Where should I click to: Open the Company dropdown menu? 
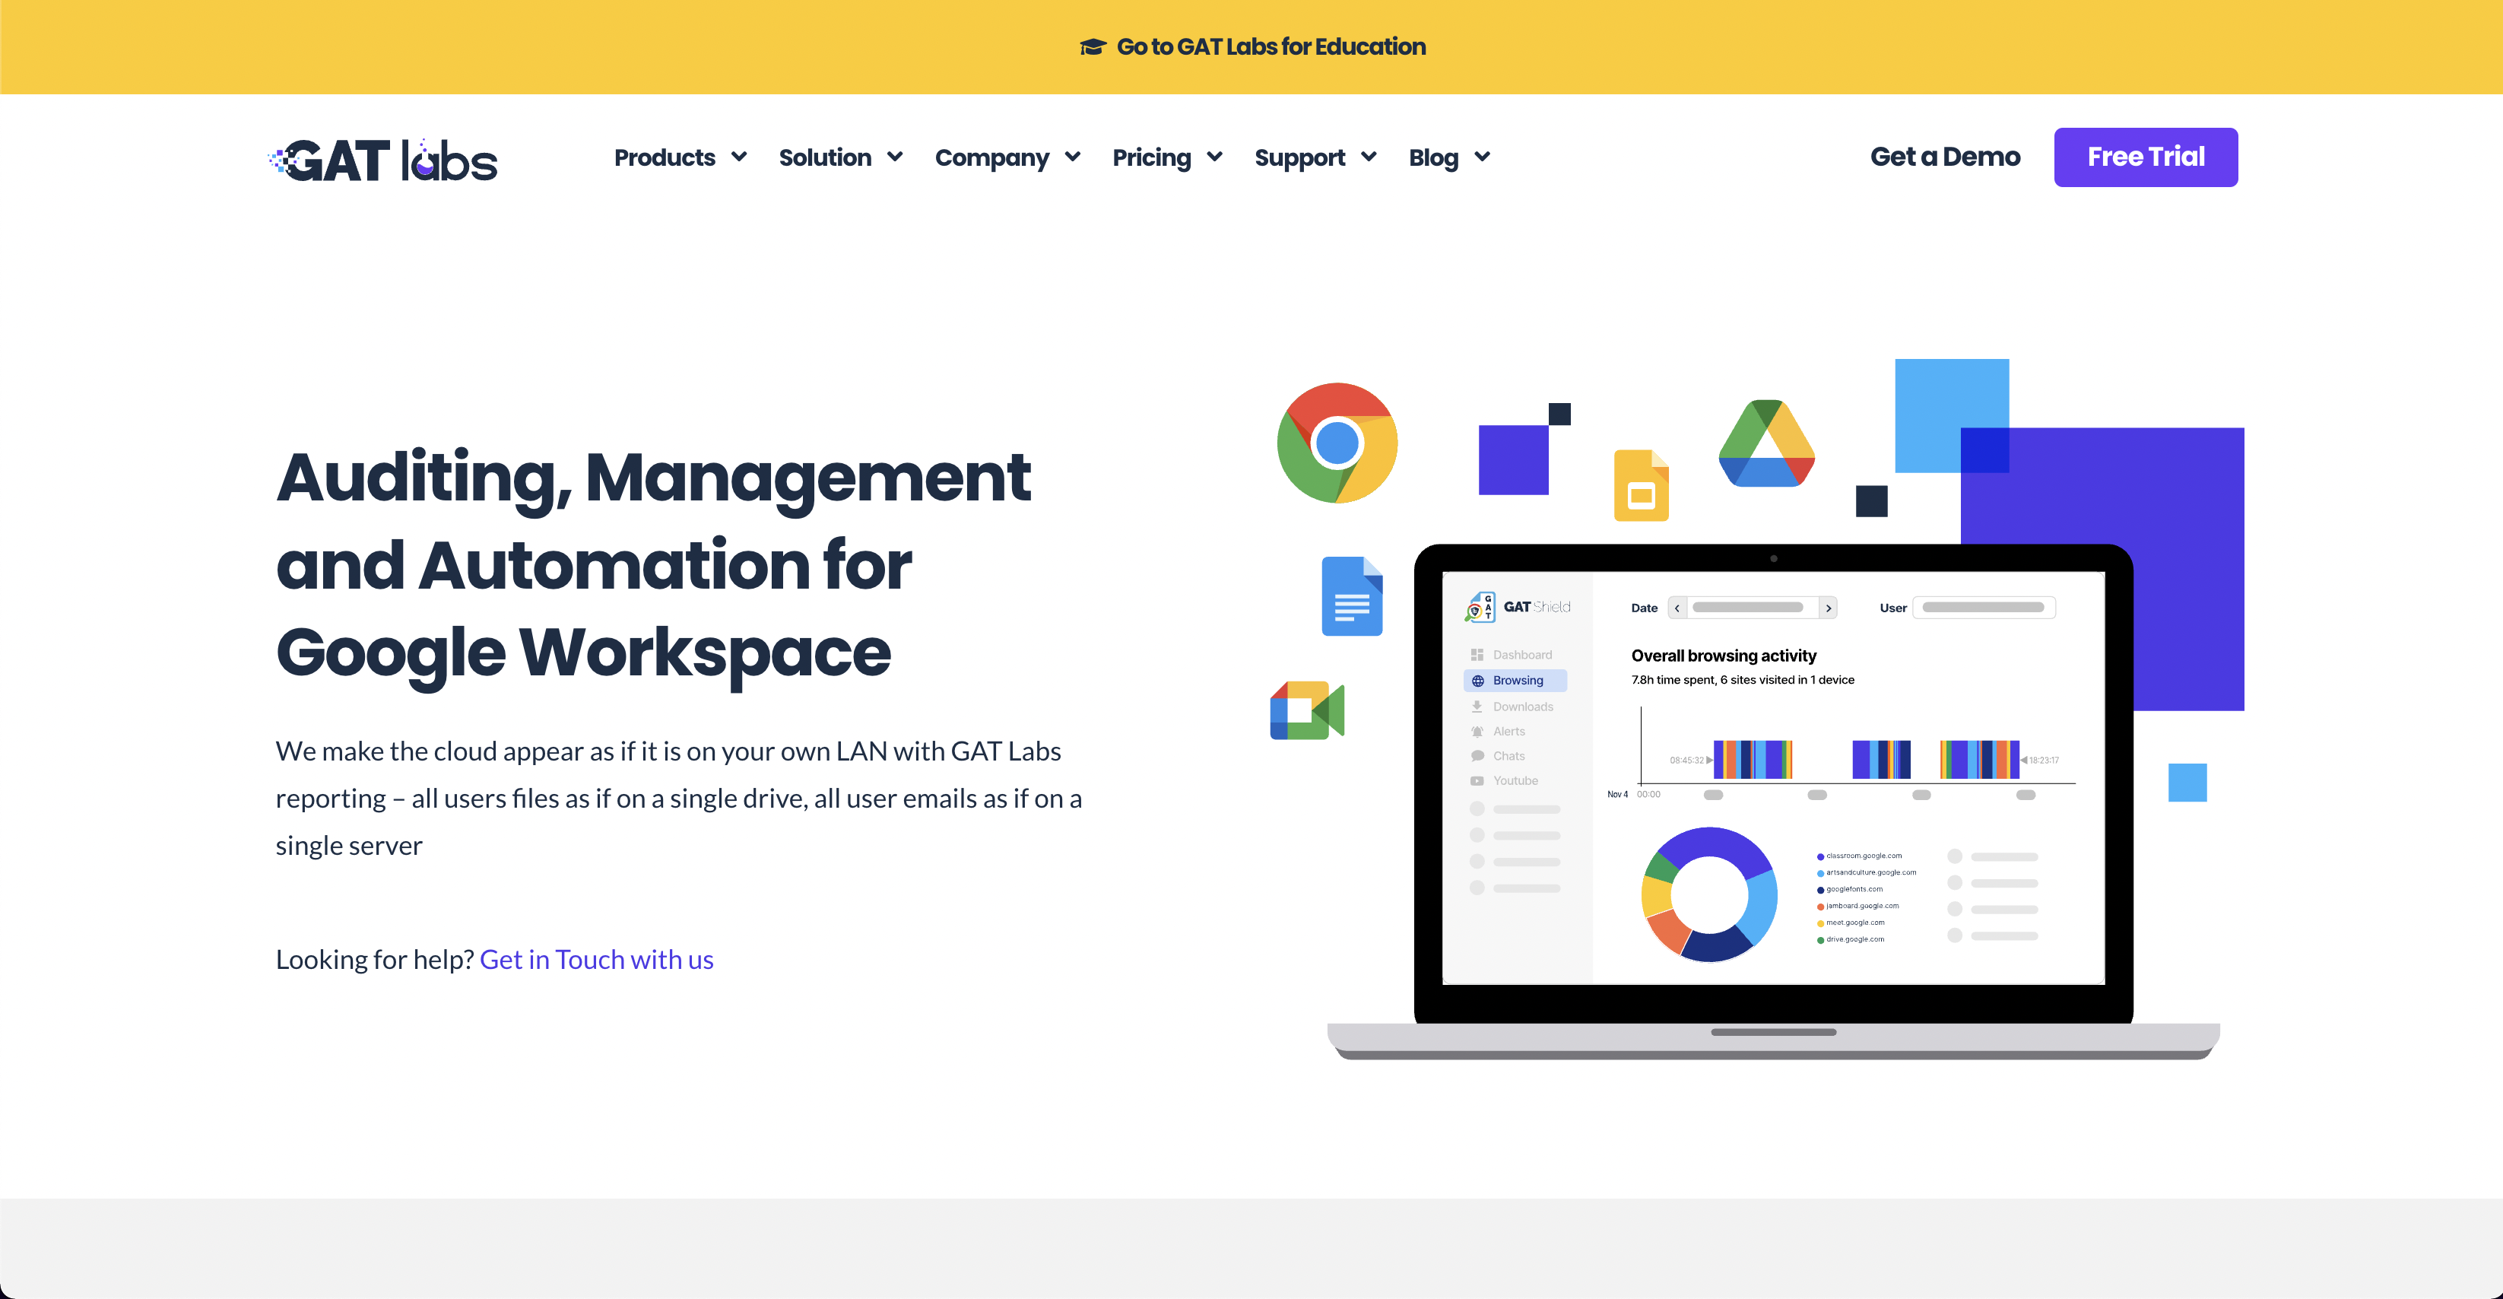click(1007, 157)
